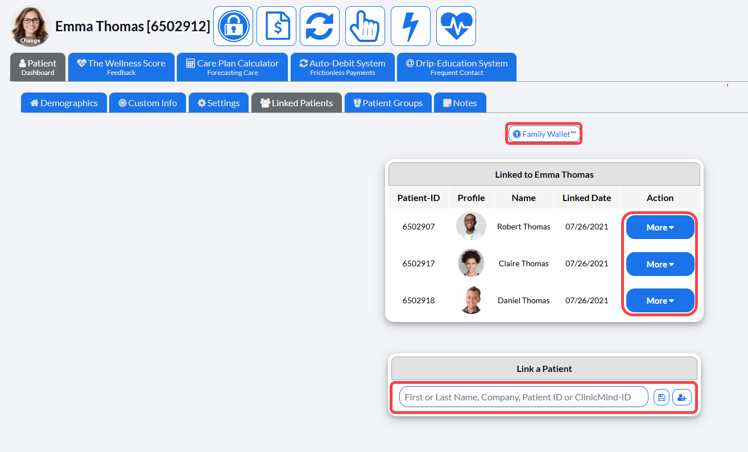This screenshot has width=748, height=452.
Task: Click the lightning bolt icon button
Action: pos(411,26)
